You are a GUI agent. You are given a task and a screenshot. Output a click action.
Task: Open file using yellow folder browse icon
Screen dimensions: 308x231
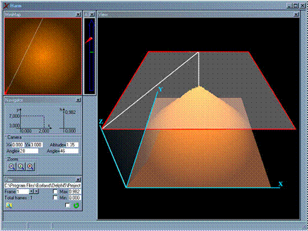pyautogui.click(x=9, y=205)
